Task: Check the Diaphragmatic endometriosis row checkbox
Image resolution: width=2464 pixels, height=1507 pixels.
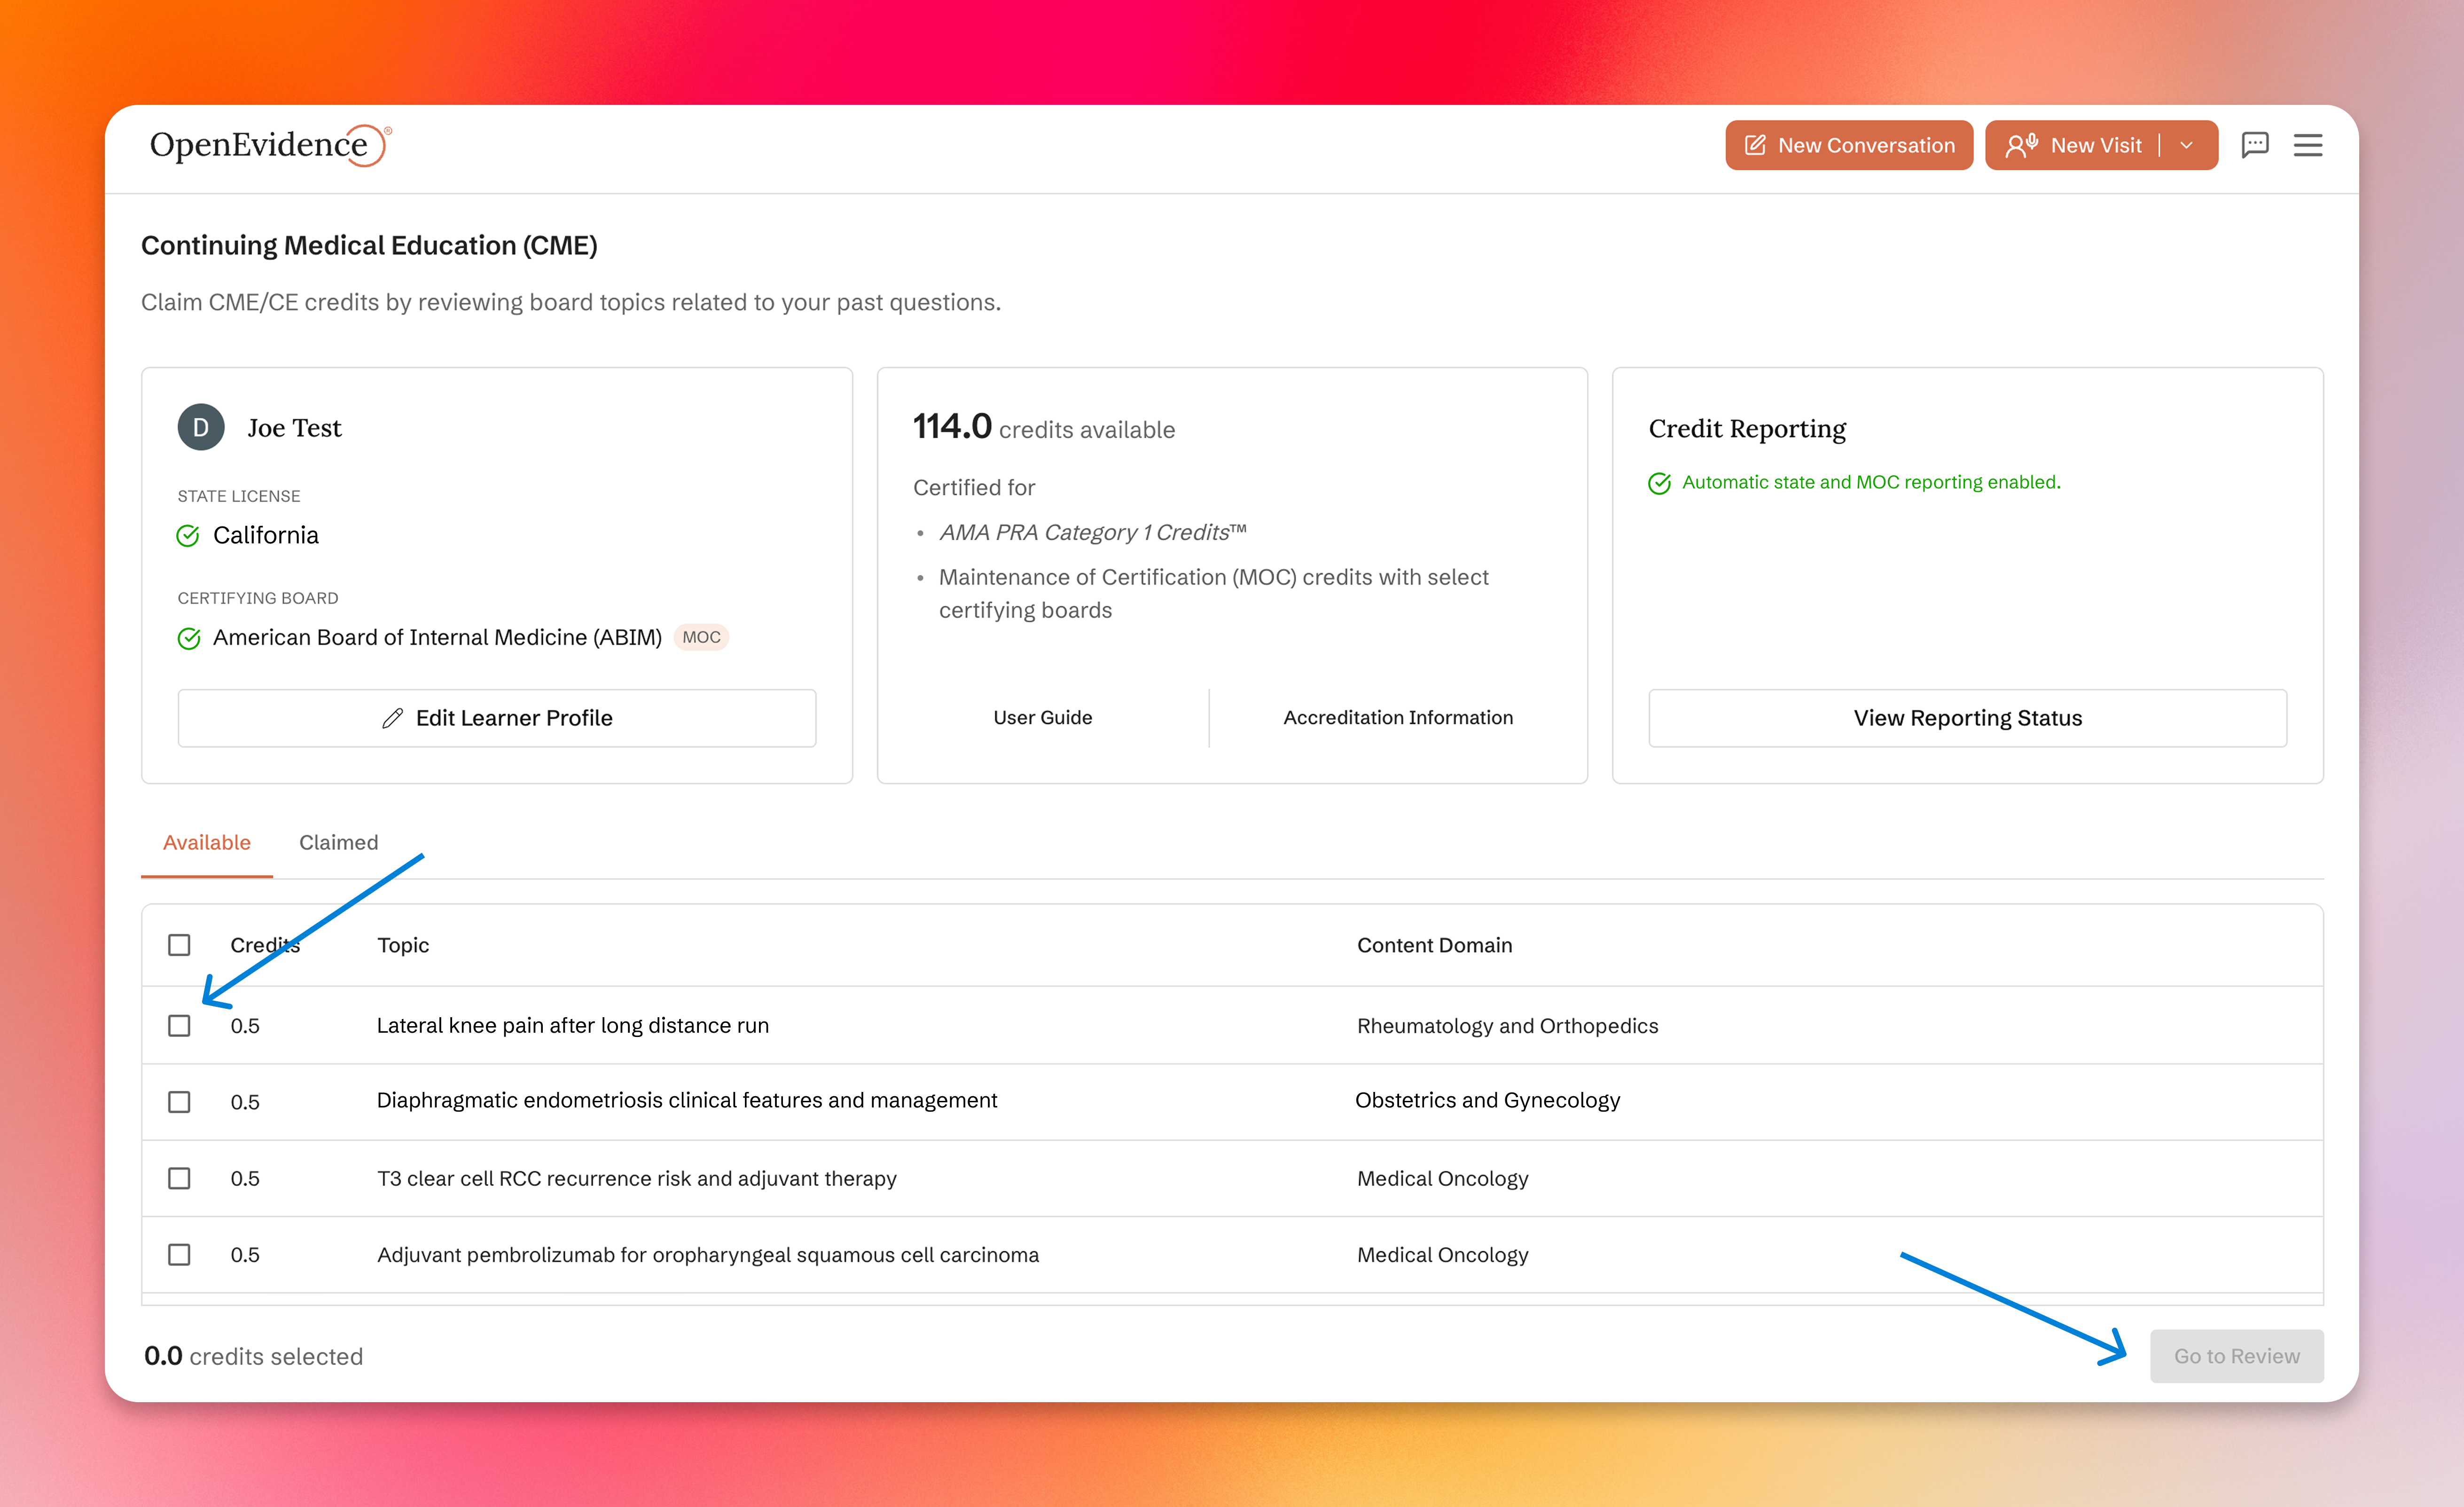Action: coord(179,1101)
